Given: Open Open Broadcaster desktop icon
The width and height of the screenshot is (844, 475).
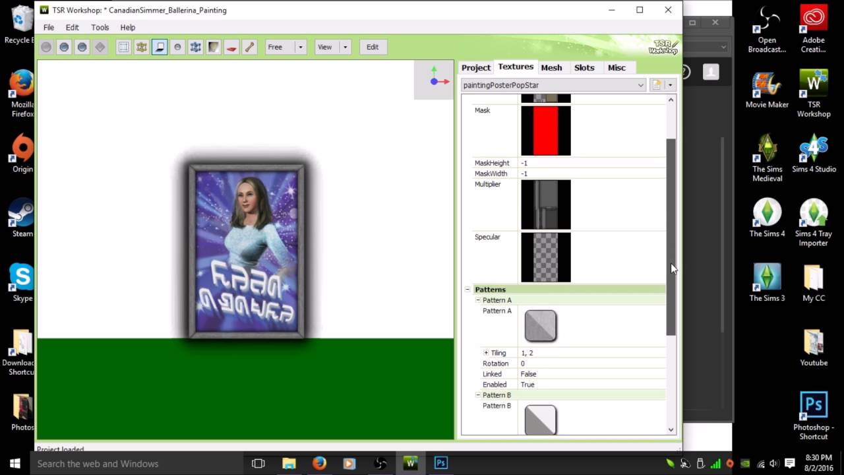Looking at the screenshot, I should coord(768,30).
